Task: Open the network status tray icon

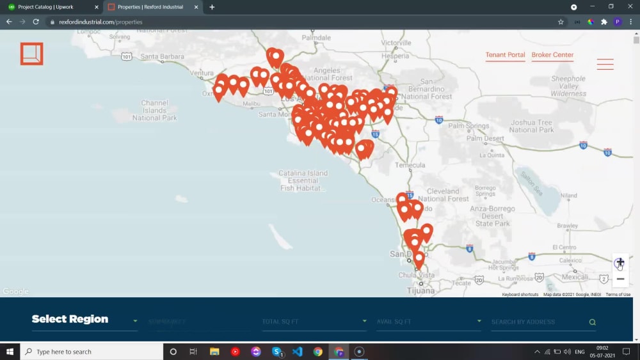Action: coord(547,352)
